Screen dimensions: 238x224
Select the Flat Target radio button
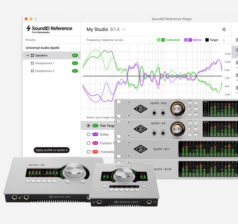[89, 126]
